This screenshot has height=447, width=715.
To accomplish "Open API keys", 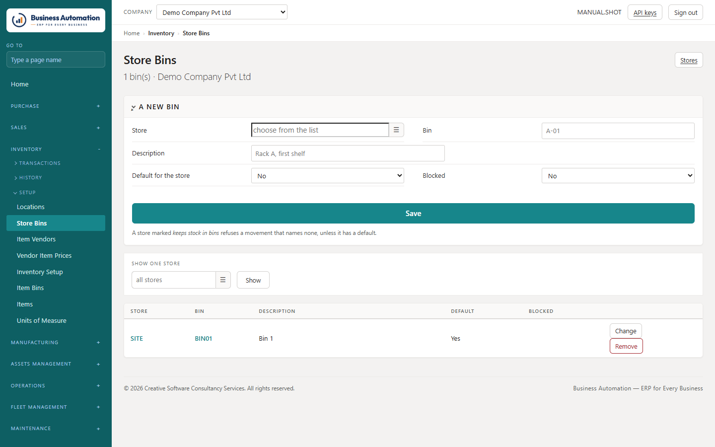I will (x=645, y=12).
